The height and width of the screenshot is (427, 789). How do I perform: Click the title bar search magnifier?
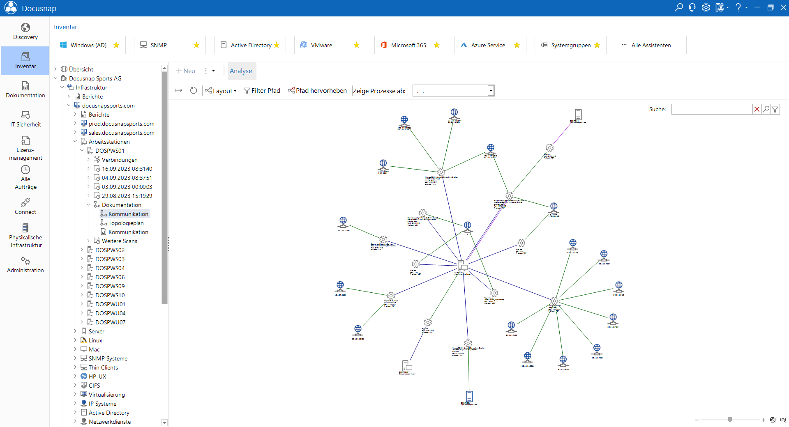click(679, 7)
